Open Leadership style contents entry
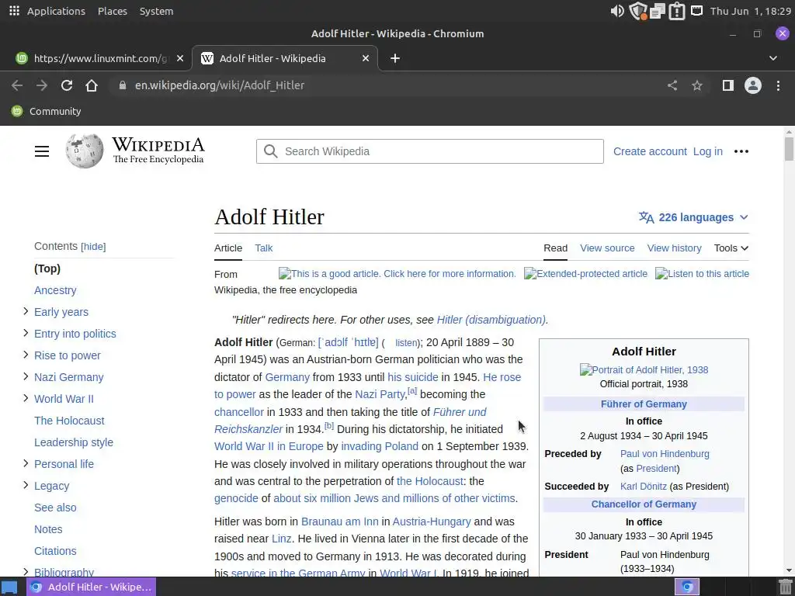This screenshot has height=596, width=795. (74, 442)
